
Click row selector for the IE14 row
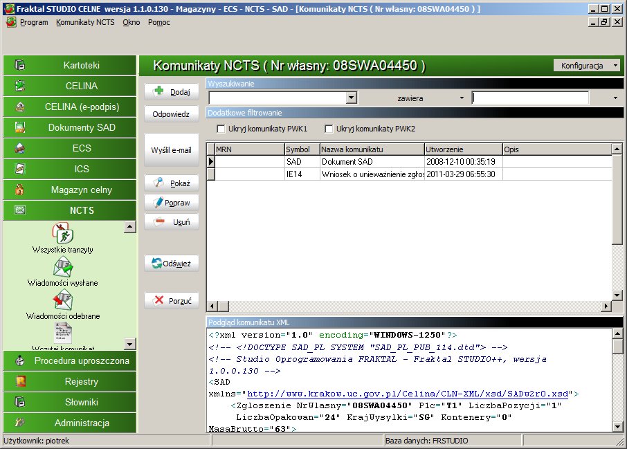pyautogui.click(x=211, y=174)
